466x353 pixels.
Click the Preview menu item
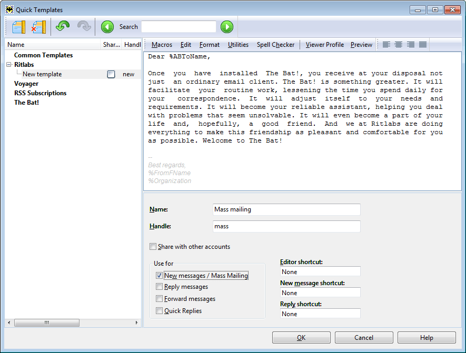click(x=361, y=45)
